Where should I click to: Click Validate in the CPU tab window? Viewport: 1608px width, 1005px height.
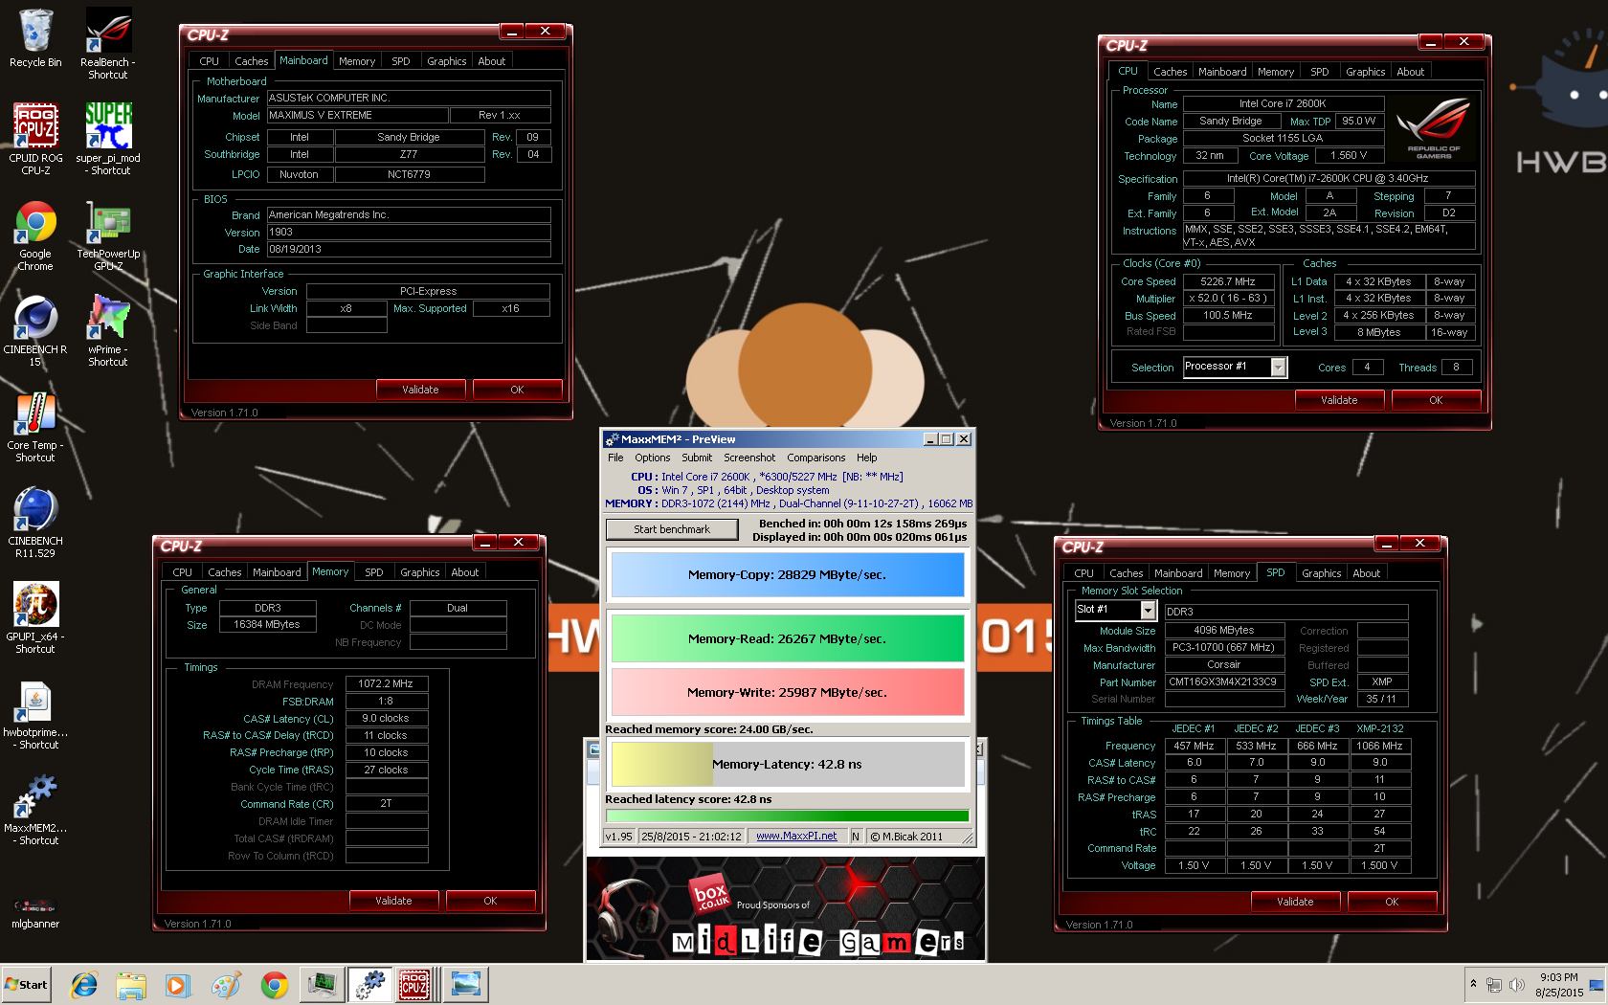(x=1339, y=400)
